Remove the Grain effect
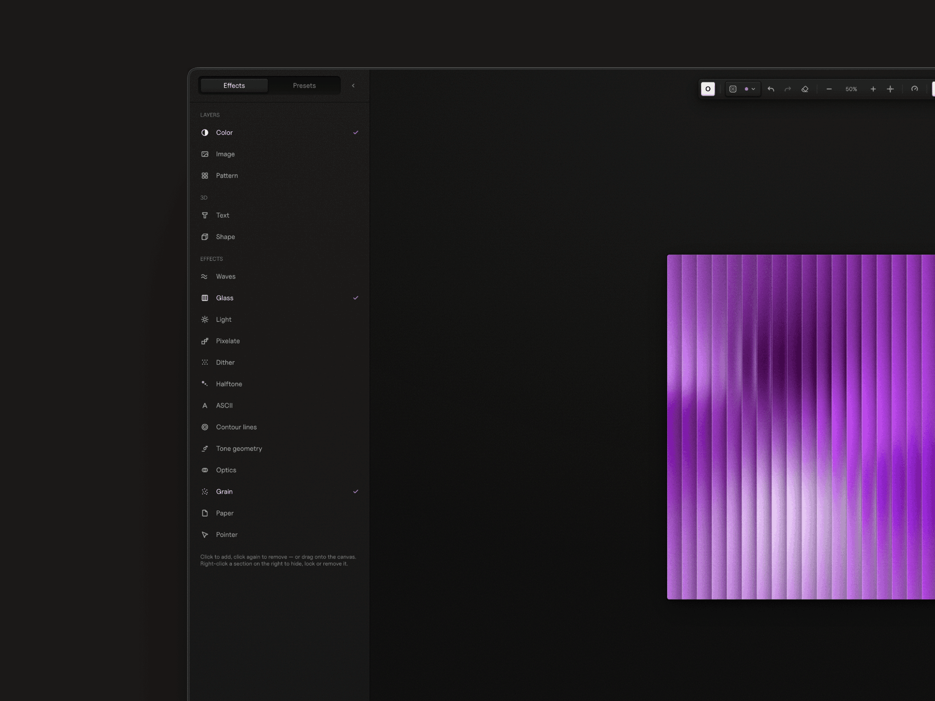The image size is (935, 701). 280,492
